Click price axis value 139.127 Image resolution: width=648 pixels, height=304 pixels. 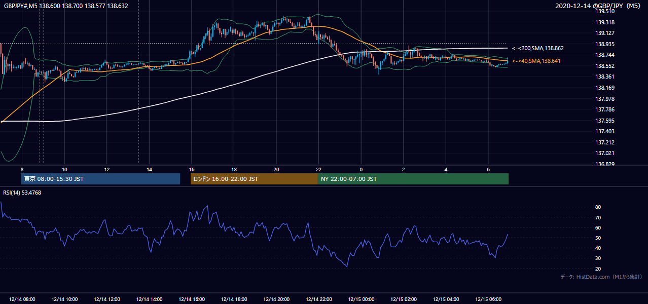pyautogui.click(x=604, y=33)
